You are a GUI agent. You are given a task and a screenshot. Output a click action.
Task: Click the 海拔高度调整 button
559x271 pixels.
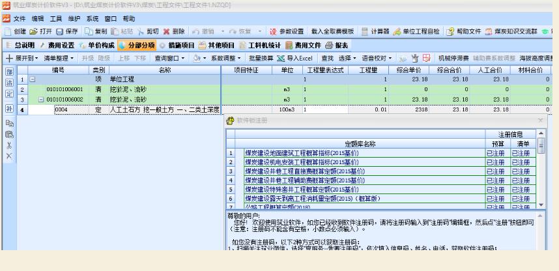click(x=536, y=58)
